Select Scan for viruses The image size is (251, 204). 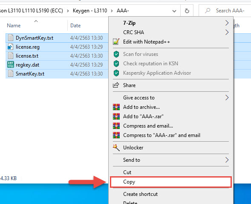[x=171, y=54]
